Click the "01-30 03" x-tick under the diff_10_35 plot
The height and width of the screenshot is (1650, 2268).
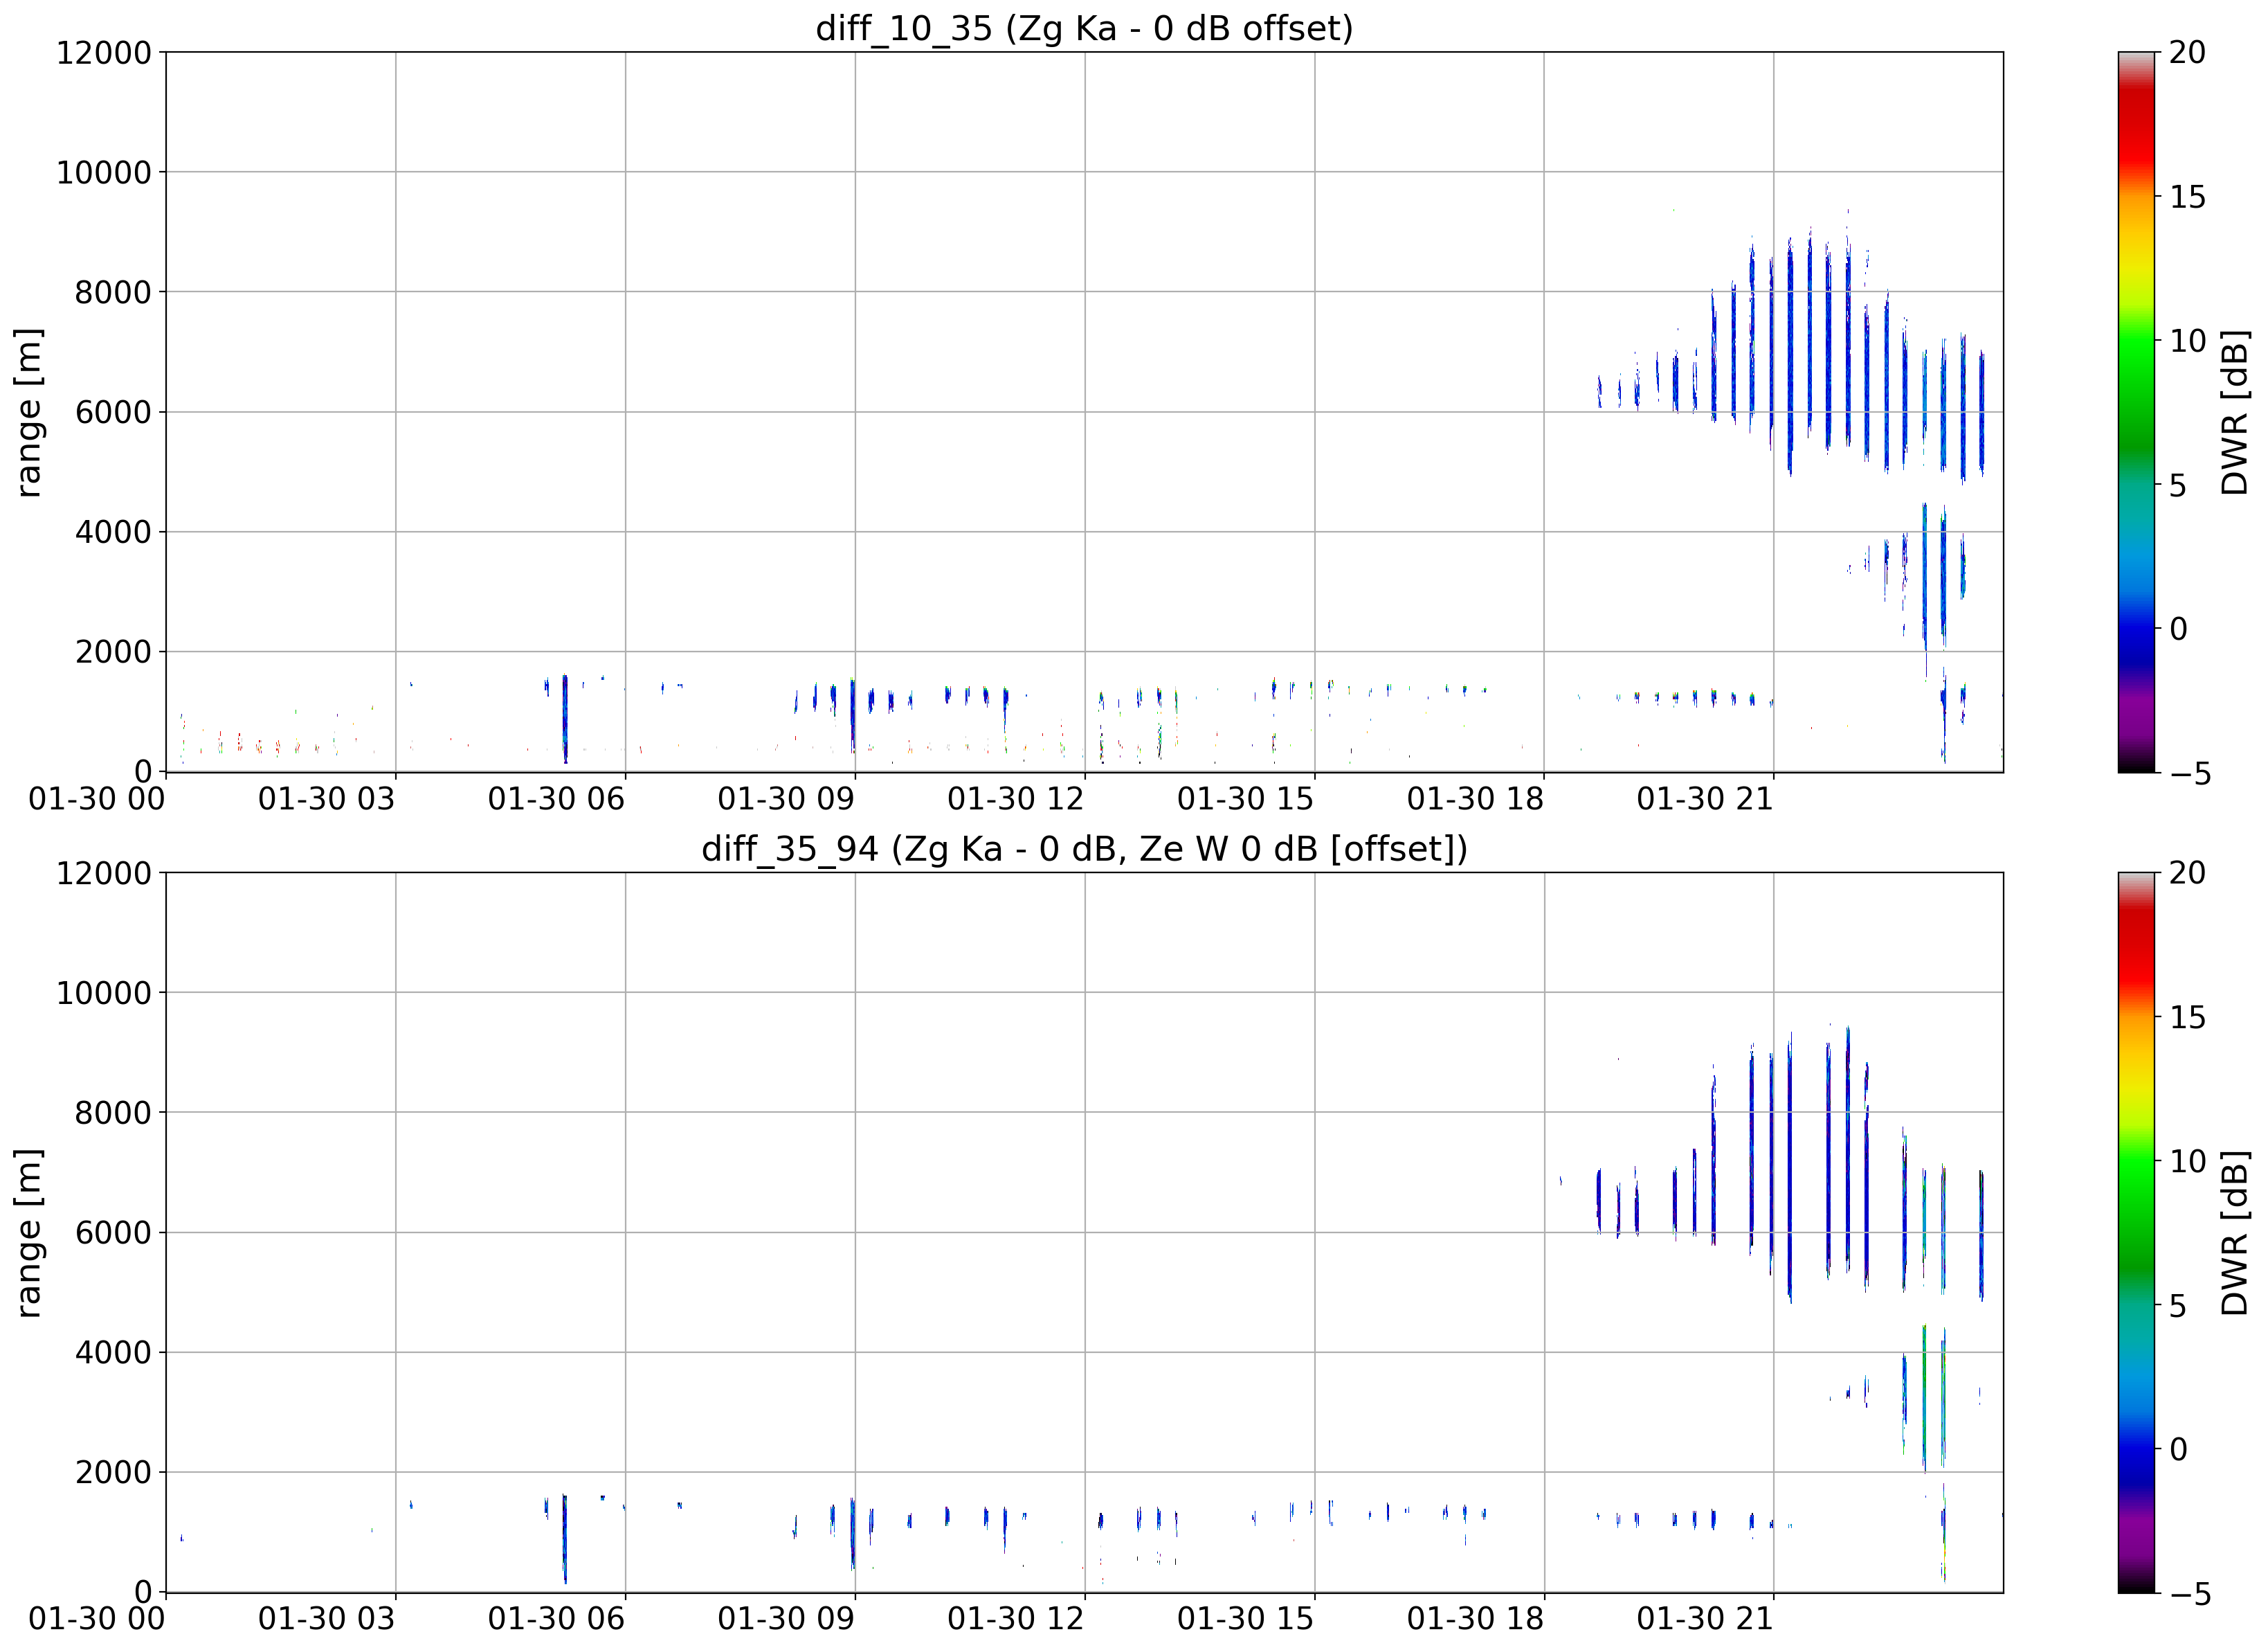[327, 798]
